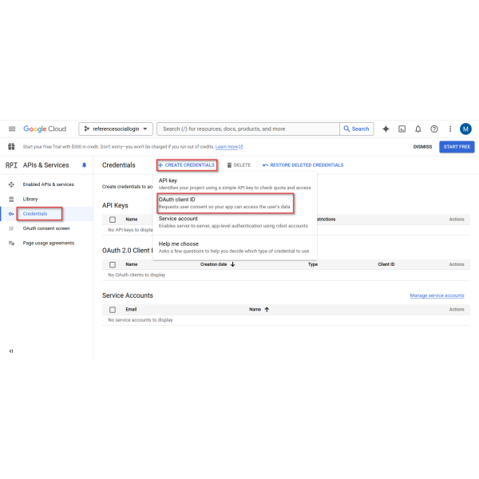
Task: Collapse the left sidebar with the bottom arrow
Action: (11, 350)
